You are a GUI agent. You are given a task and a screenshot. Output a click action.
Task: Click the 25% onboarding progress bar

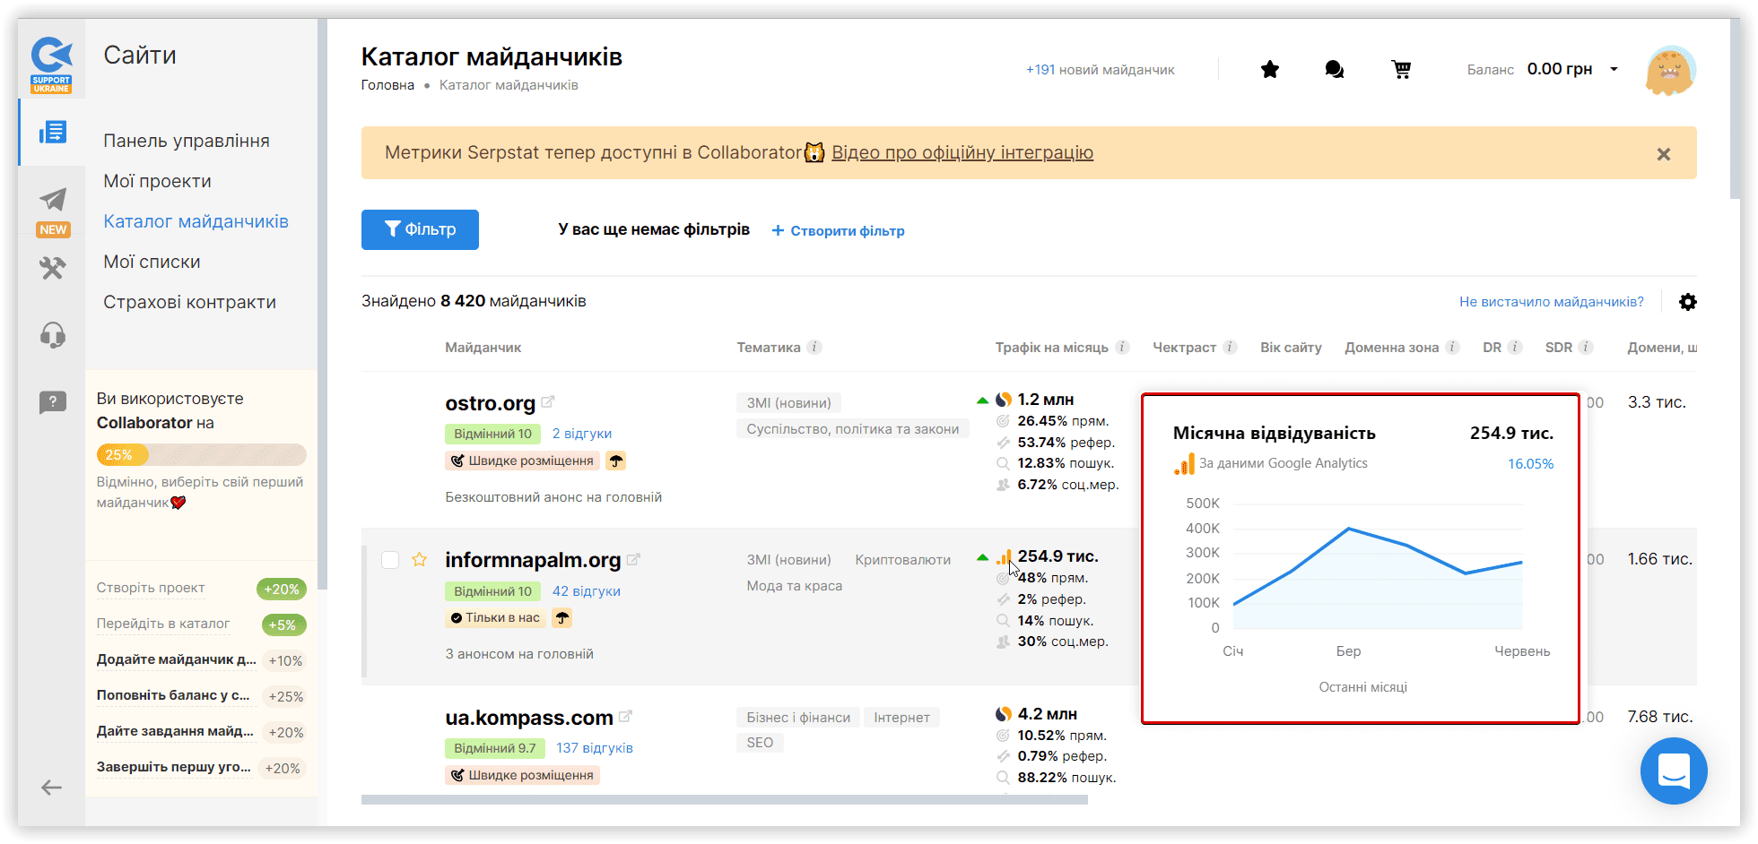pos(202,454)
